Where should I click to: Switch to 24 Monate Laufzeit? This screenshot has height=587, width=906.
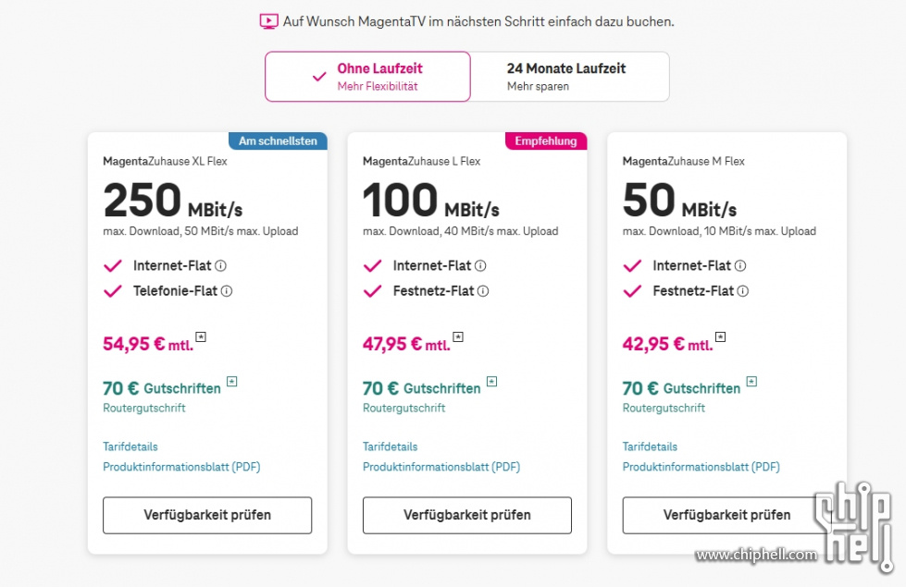pyautogui.click(x=570, y=77)
